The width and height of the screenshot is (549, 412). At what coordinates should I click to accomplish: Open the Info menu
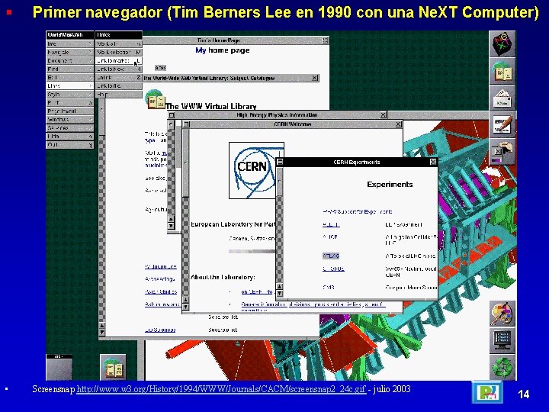[69, 43]
